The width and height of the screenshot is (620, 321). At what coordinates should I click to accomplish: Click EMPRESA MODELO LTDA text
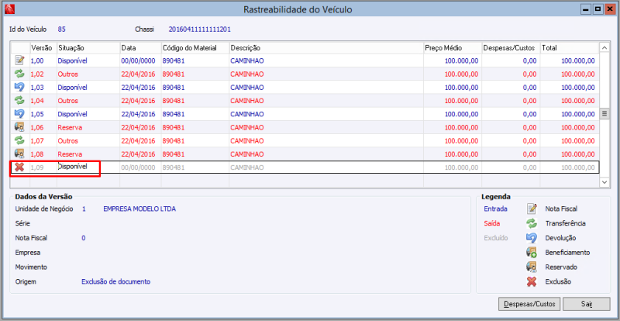tap(139, 209)
